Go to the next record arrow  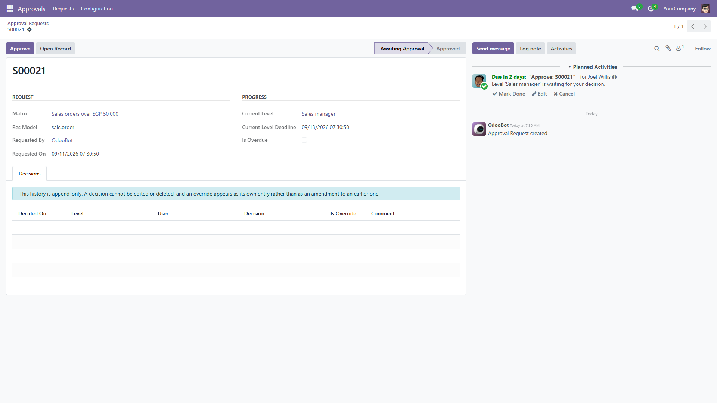(705, 26)
